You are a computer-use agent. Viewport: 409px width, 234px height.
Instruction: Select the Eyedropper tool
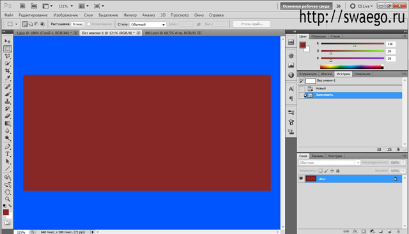tap(7, 78)
